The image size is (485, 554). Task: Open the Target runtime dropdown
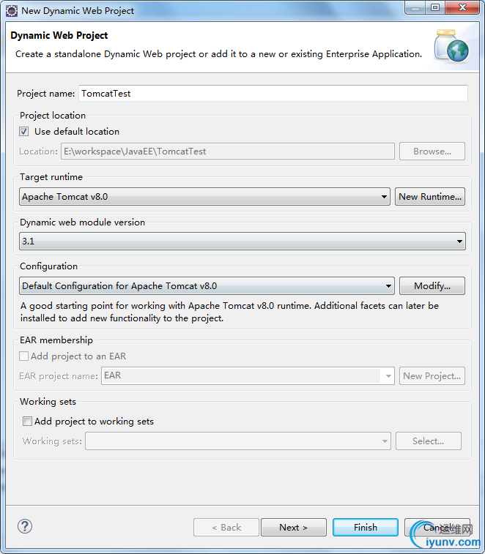tap(204, 196)
